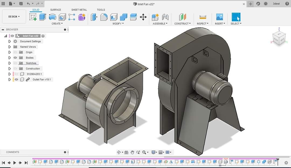Click the Insert image icon

[219, 17]
